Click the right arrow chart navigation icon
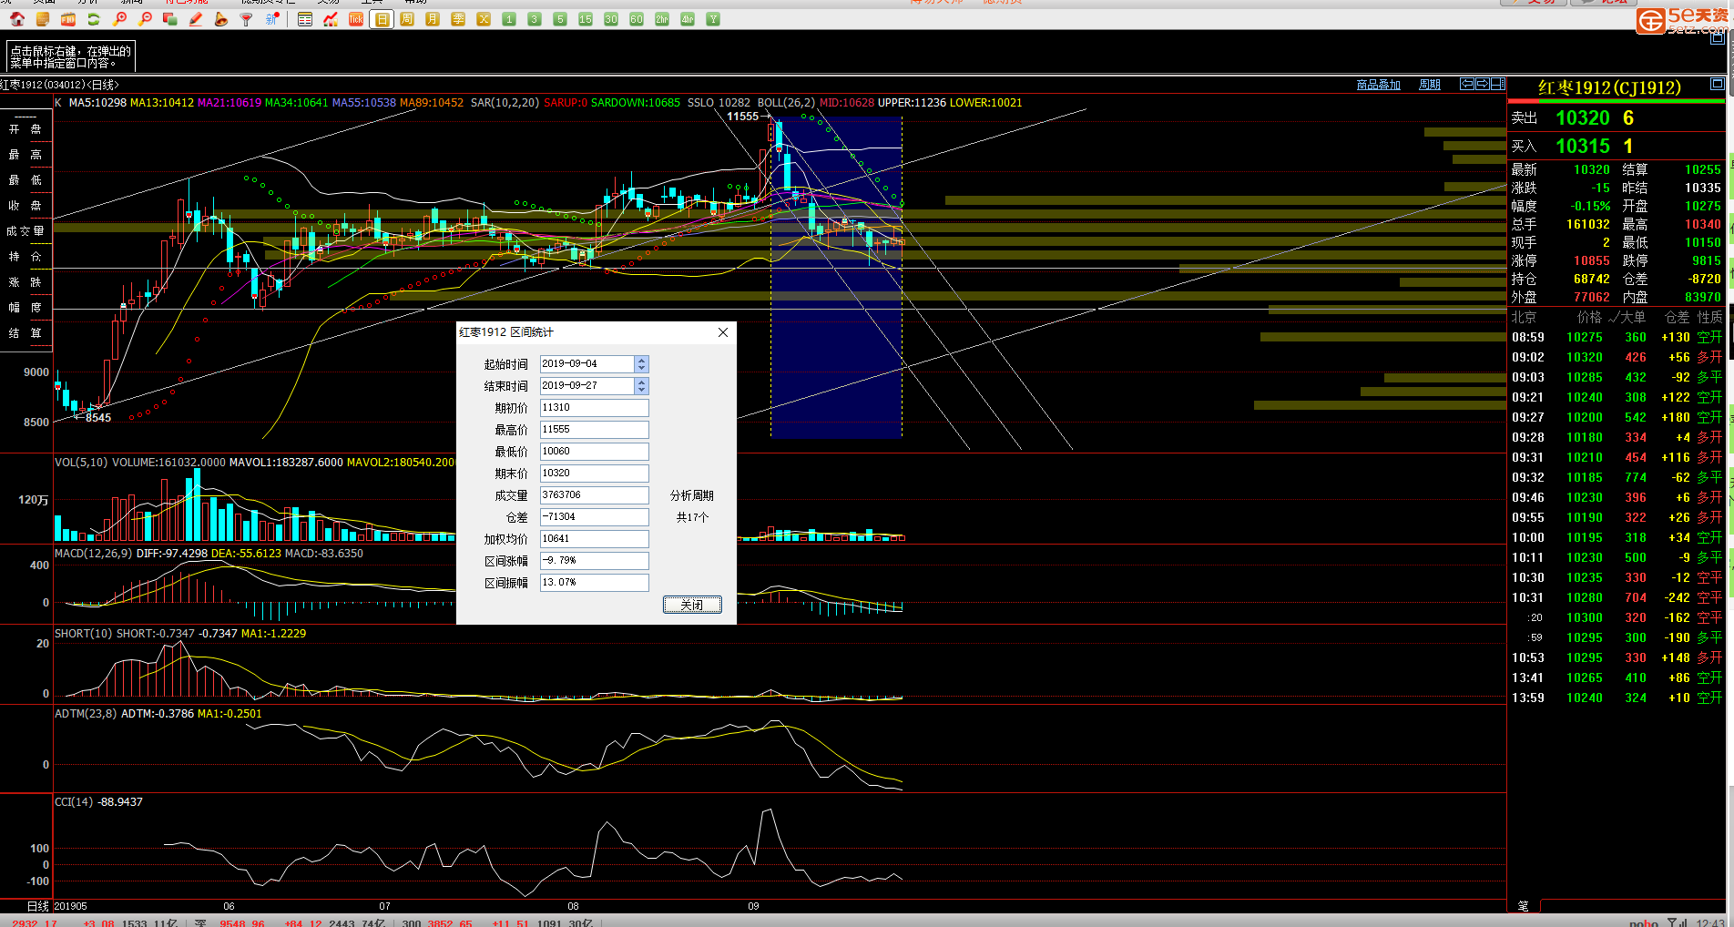Image resolution: width=1734 pixels, height=927 pixels. coord(1483,84)
